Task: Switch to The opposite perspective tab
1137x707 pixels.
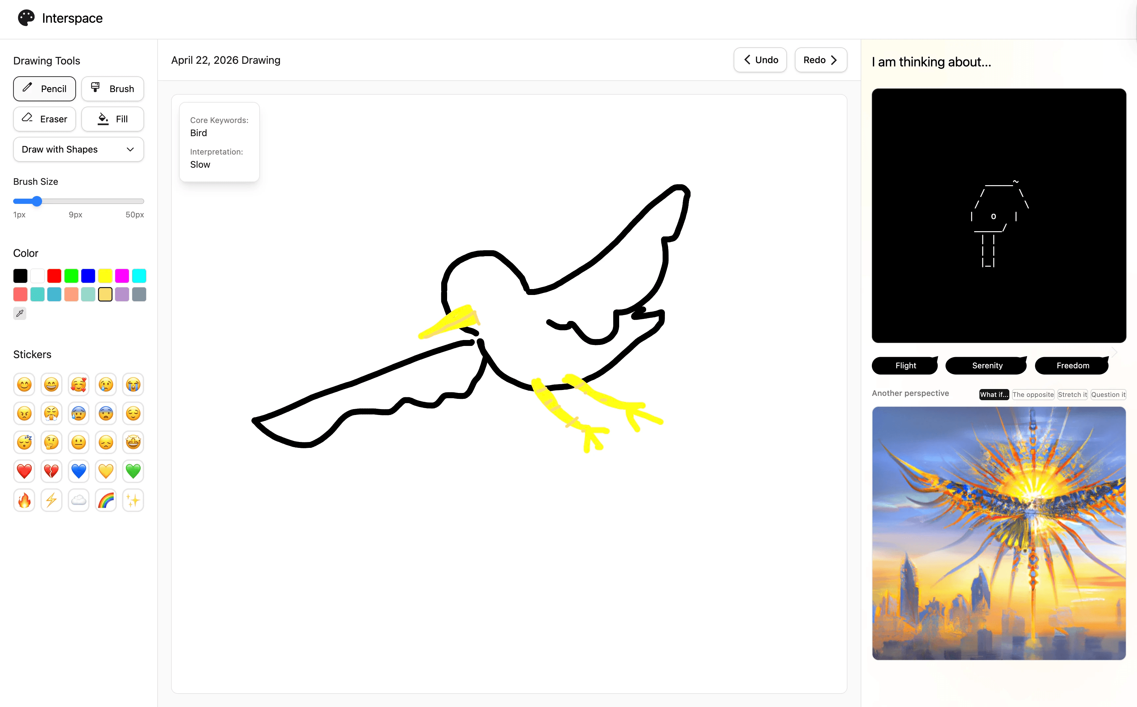Action: click(x=1033, y=395)
